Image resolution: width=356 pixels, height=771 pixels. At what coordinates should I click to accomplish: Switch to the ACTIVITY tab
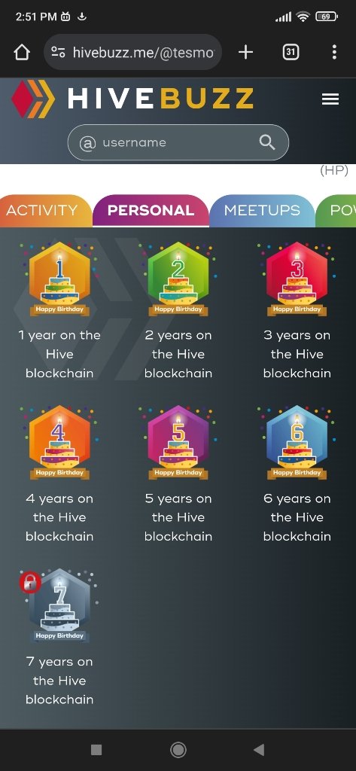[43, 211]
